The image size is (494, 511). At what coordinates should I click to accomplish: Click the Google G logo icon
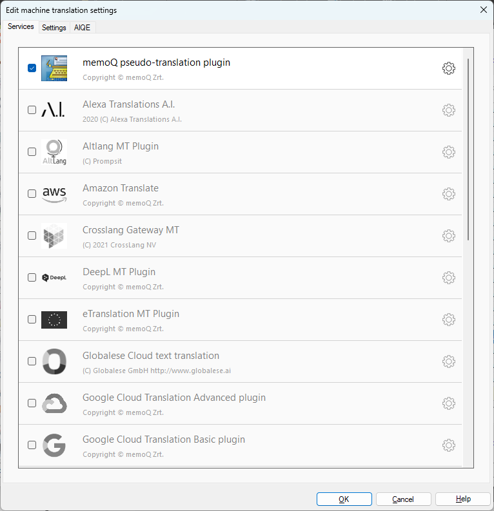click(54, 445)
